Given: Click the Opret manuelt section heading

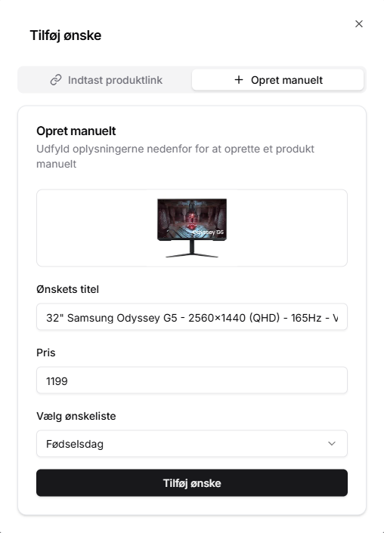Looking at the screenshot, I should click(x=76, y=131).
